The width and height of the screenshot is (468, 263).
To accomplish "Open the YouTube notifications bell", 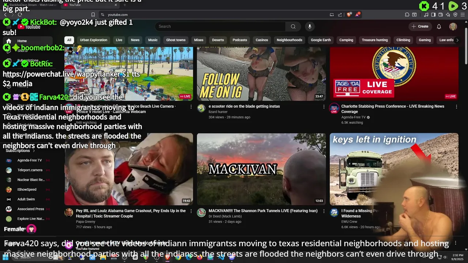I will tap(439, 26).
